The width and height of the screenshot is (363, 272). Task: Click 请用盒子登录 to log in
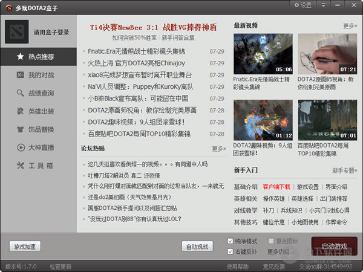51,32
